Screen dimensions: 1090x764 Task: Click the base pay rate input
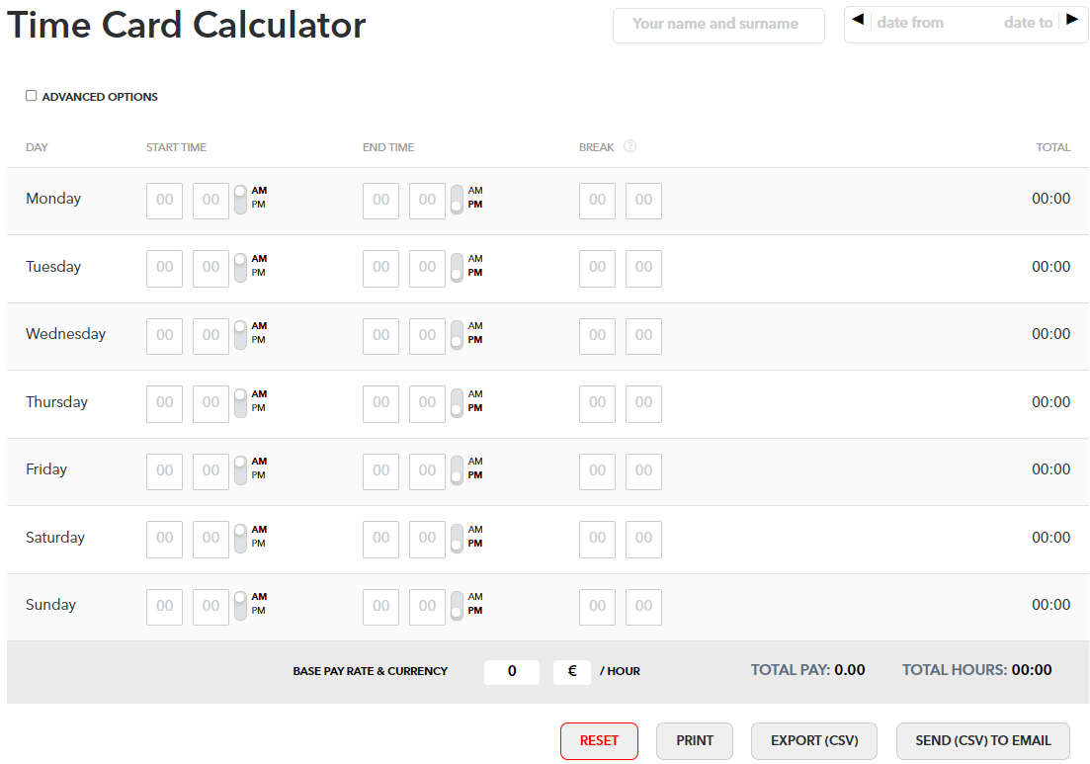pyautogui.click(x=512, y=671)
